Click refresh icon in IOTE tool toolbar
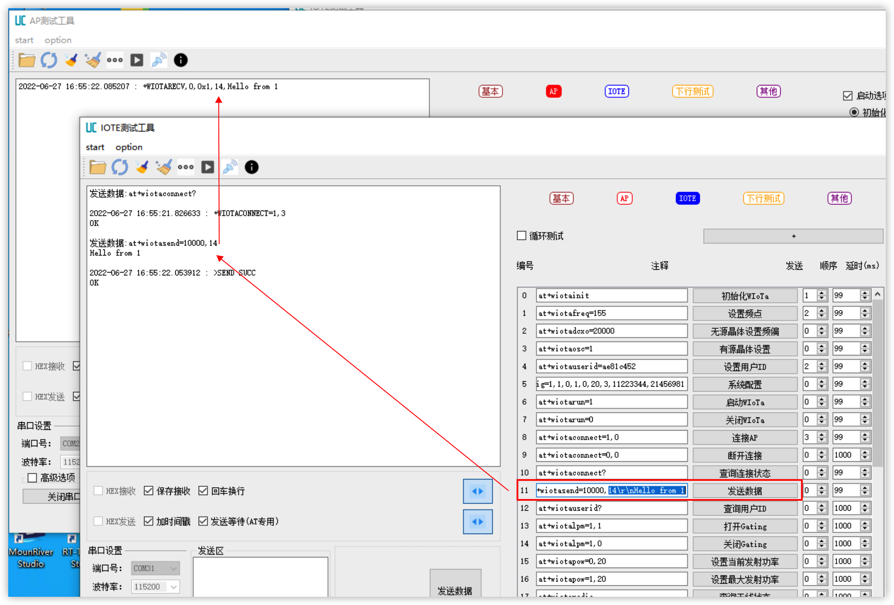This screenshot has height=605, width=894. 120,167
